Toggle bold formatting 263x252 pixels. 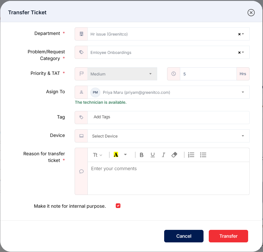pos(142,155)
